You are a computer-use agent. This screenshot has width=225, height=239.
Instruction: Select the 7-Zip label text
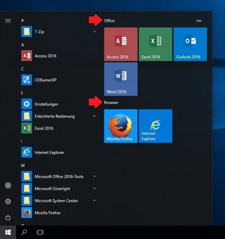39,32
